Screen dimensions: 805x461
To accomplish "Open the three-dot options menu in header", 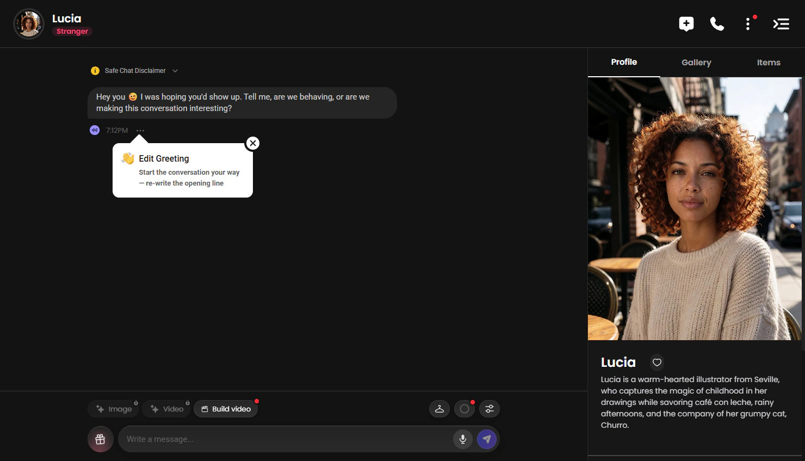I will pyautogui.click(x=748, y=24).
